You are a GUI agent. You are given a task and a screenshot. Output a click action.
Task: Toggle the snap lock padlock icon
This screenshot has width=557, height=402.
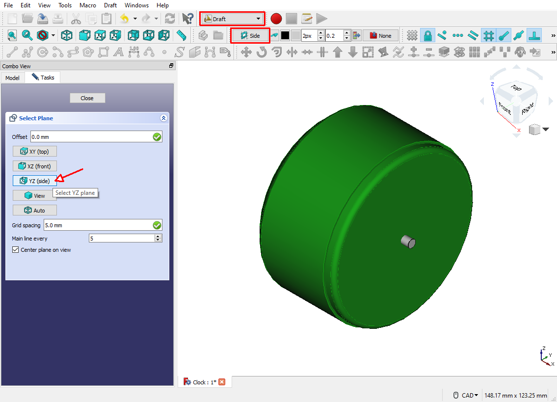coord(428,35)
